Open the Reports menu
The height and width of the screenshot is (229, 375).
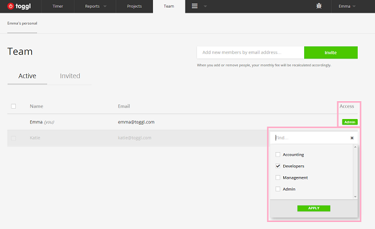92,6
